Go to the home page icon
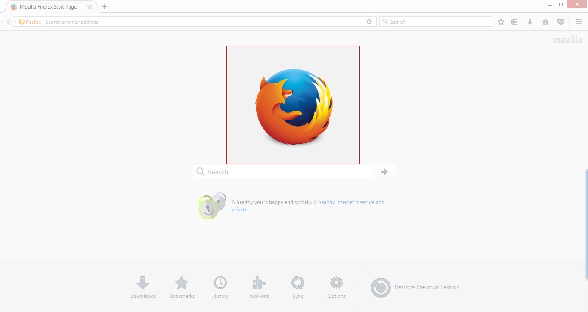Image resolution: width=588 pixels, height=312 pixels. (x=545, y=22)
